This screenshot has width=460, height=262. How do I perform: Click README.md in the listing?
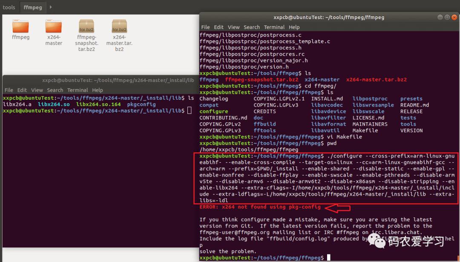(414, 105)
